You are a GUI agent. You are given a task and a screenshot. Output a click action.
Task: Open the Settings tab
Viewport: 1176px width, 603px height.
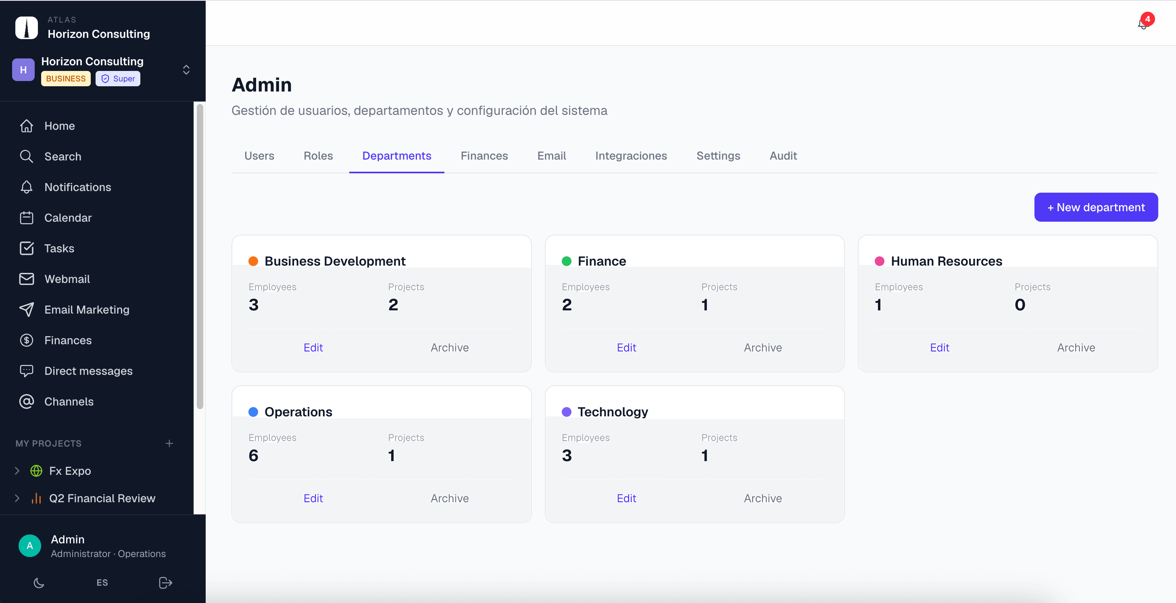718,156
